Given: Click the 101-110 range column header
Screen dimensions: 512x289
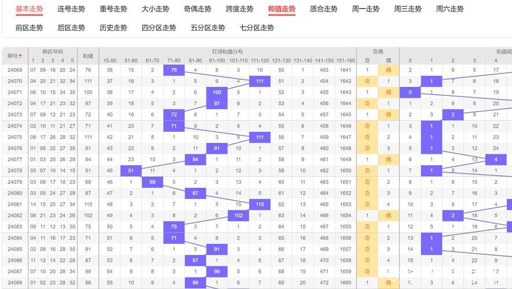Looking at the screenshot, I should pyautogui.click(x=238, y=61).
